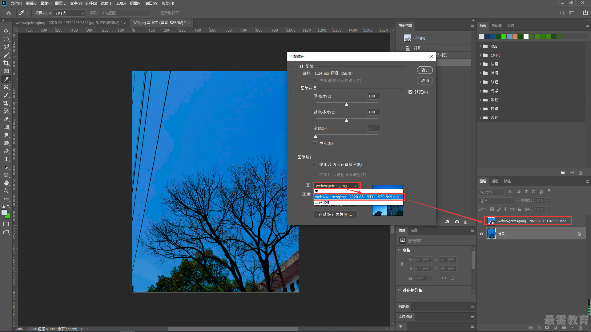Toggle 显示取样环 checkbox in options bar

click(157, 13)
